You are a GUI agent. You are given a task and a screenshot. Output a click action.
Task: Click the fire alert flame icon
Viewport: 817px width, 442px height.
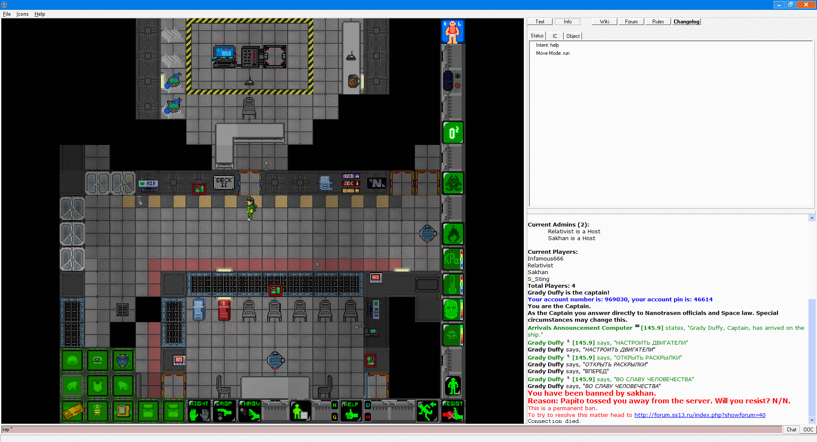pos(453,234)
